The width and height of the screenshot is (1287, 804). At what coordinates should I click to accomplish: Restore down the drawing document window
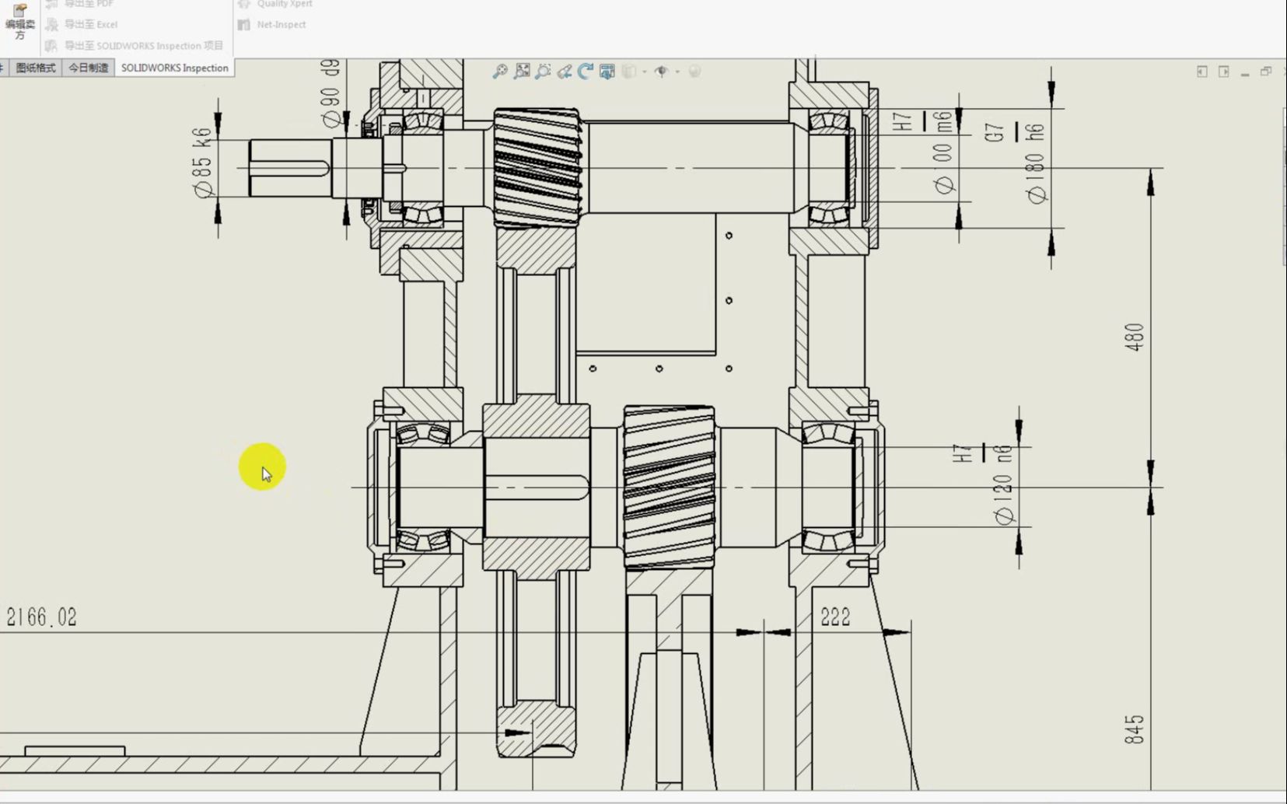(x=1266, y=72)
